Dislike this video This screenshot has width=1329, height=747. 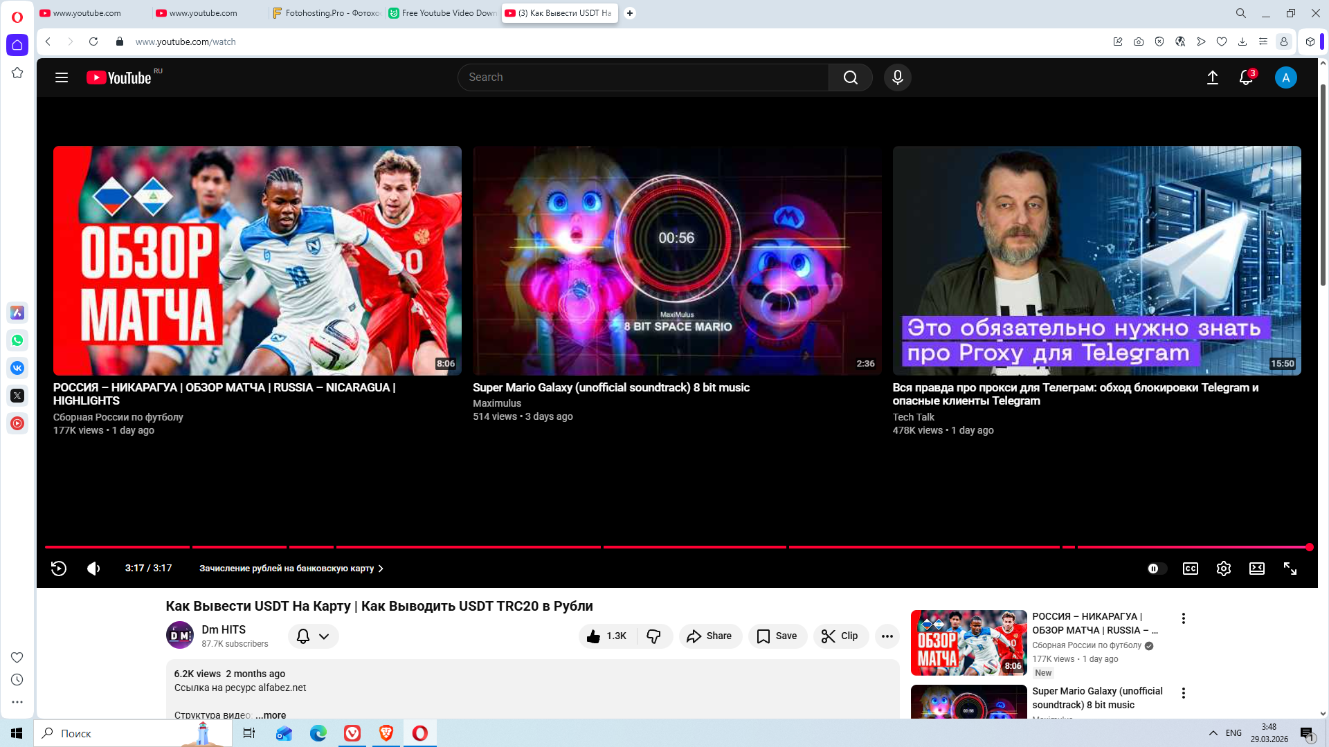(653, 636)
